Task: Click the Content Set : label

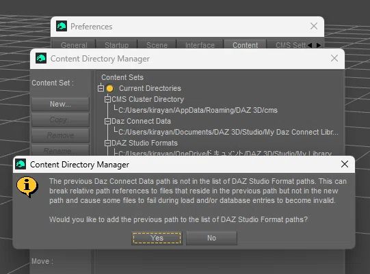Action: coord(53,83)
